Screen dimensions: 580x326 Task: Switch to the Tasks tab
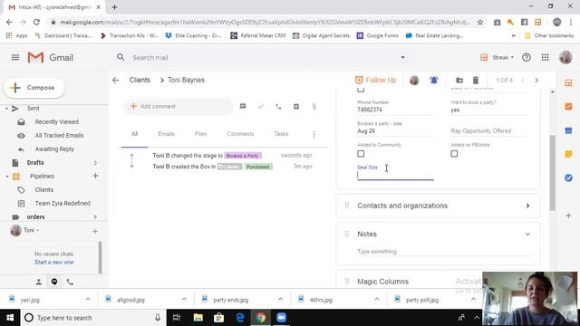click(x=281, y=134)
